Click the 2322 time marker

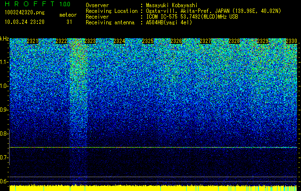coord(61,41)
